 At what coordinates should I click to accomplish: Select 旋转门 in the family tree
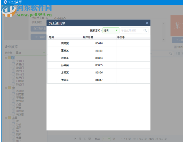coord(20,68)
